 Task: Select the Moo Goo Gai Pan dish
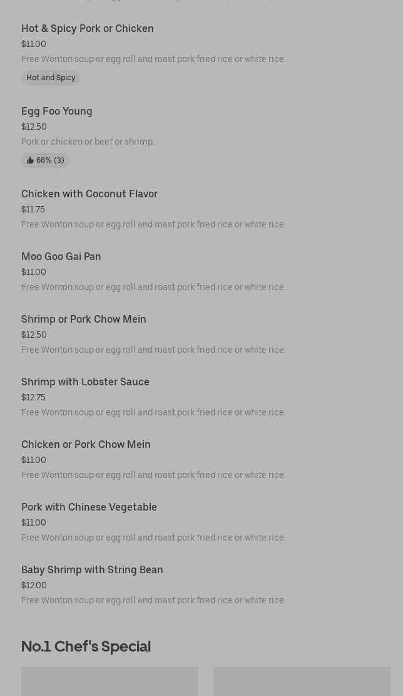tap(61, 257)
